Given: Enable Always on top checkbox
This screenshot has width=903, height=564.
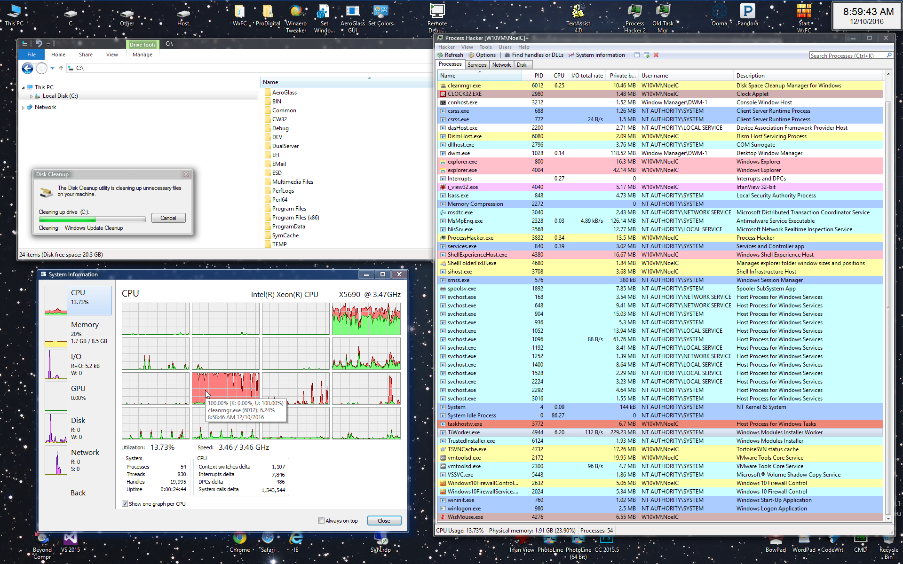Looking at the screenshot, I should pyautogui.click(x=321, y=521).
